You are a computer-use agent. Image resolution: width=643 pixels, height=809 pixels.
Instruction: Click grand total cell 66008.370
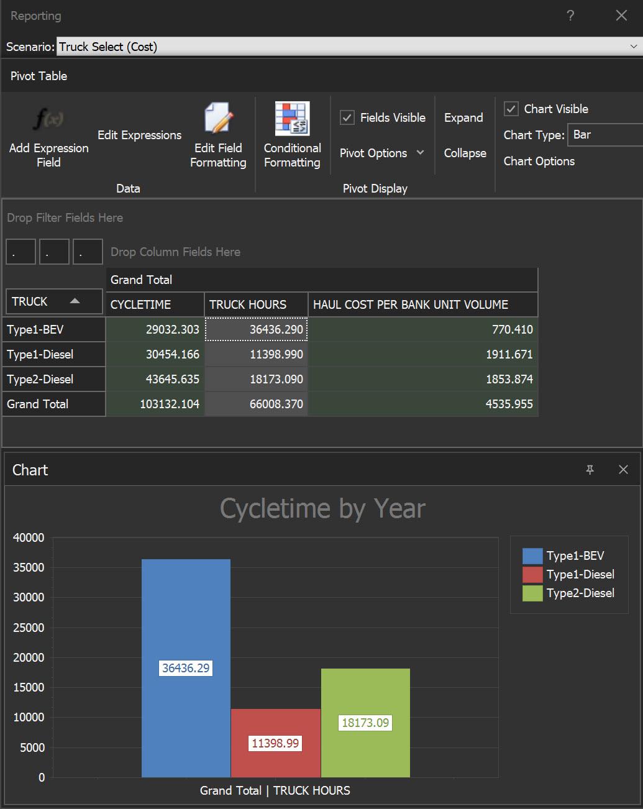(x=256, y=404)
